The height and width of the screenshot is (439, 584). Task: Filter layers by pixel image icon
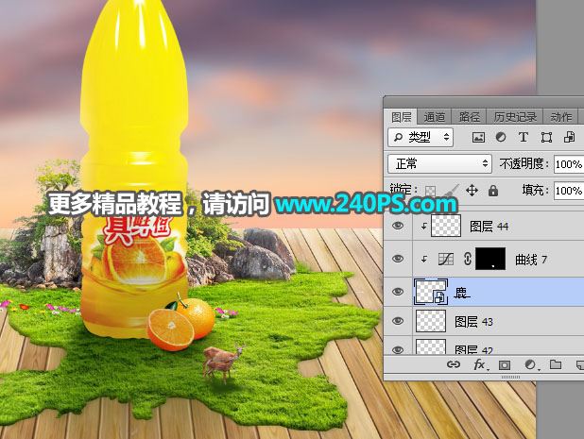(x=478, y=137)
